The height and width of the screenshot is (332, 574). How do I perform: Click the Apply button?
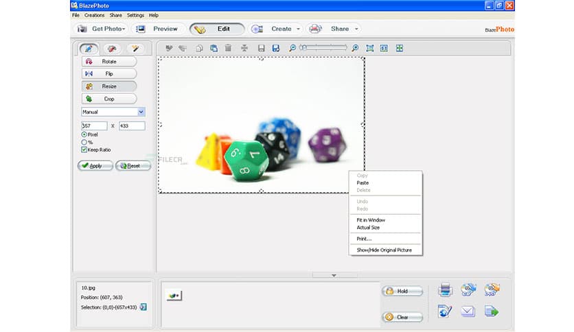tap(95, 165)
